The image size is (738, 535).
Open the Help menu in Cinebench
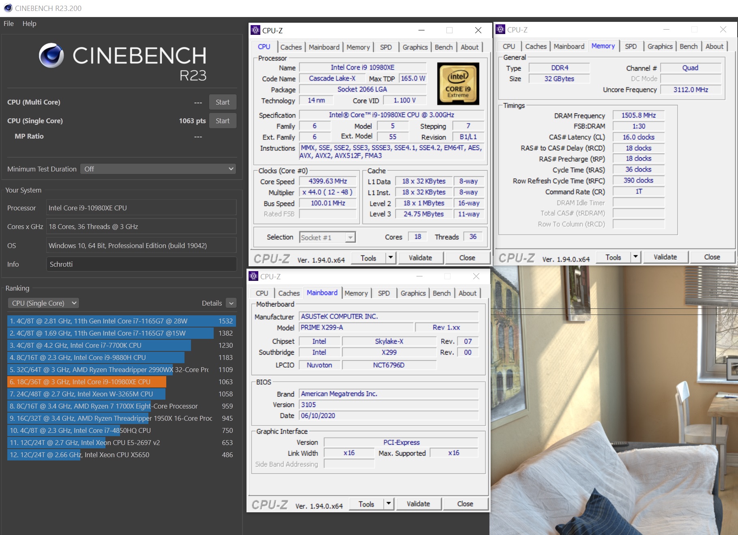coord(29,24)
